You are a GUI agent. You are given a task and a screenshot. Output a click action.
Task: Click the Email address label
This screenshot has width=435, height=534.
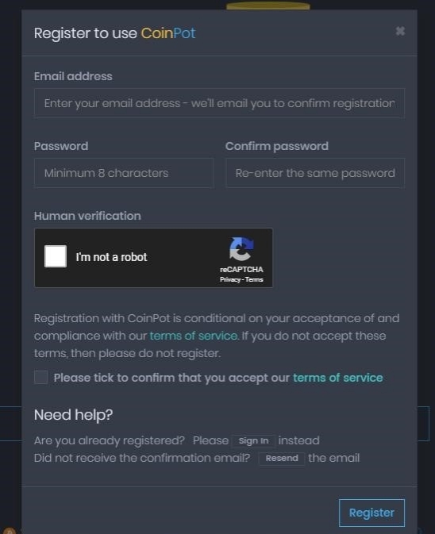pyautogui.click(x=73, y=76)
